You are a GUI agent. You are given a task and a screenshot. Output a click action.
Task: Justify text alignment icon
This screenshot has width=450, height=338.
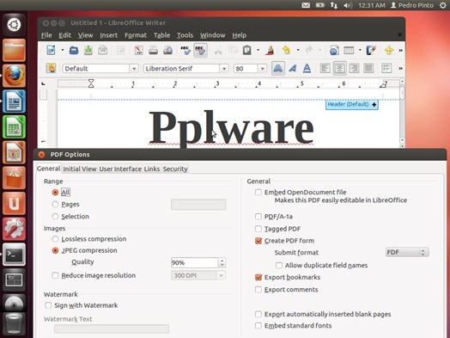tap(368, 69)
